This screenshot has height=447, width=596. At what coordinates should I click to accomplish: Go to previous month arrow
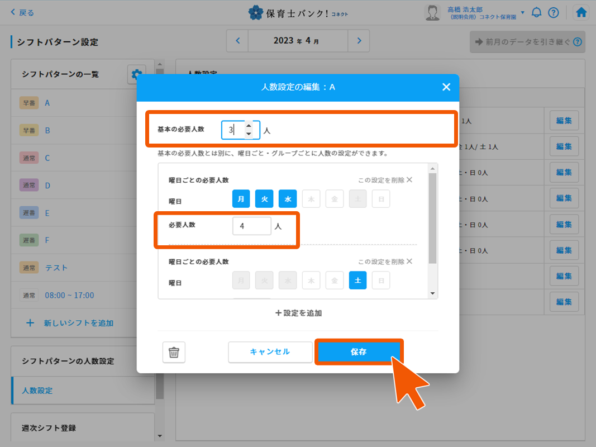237,41
